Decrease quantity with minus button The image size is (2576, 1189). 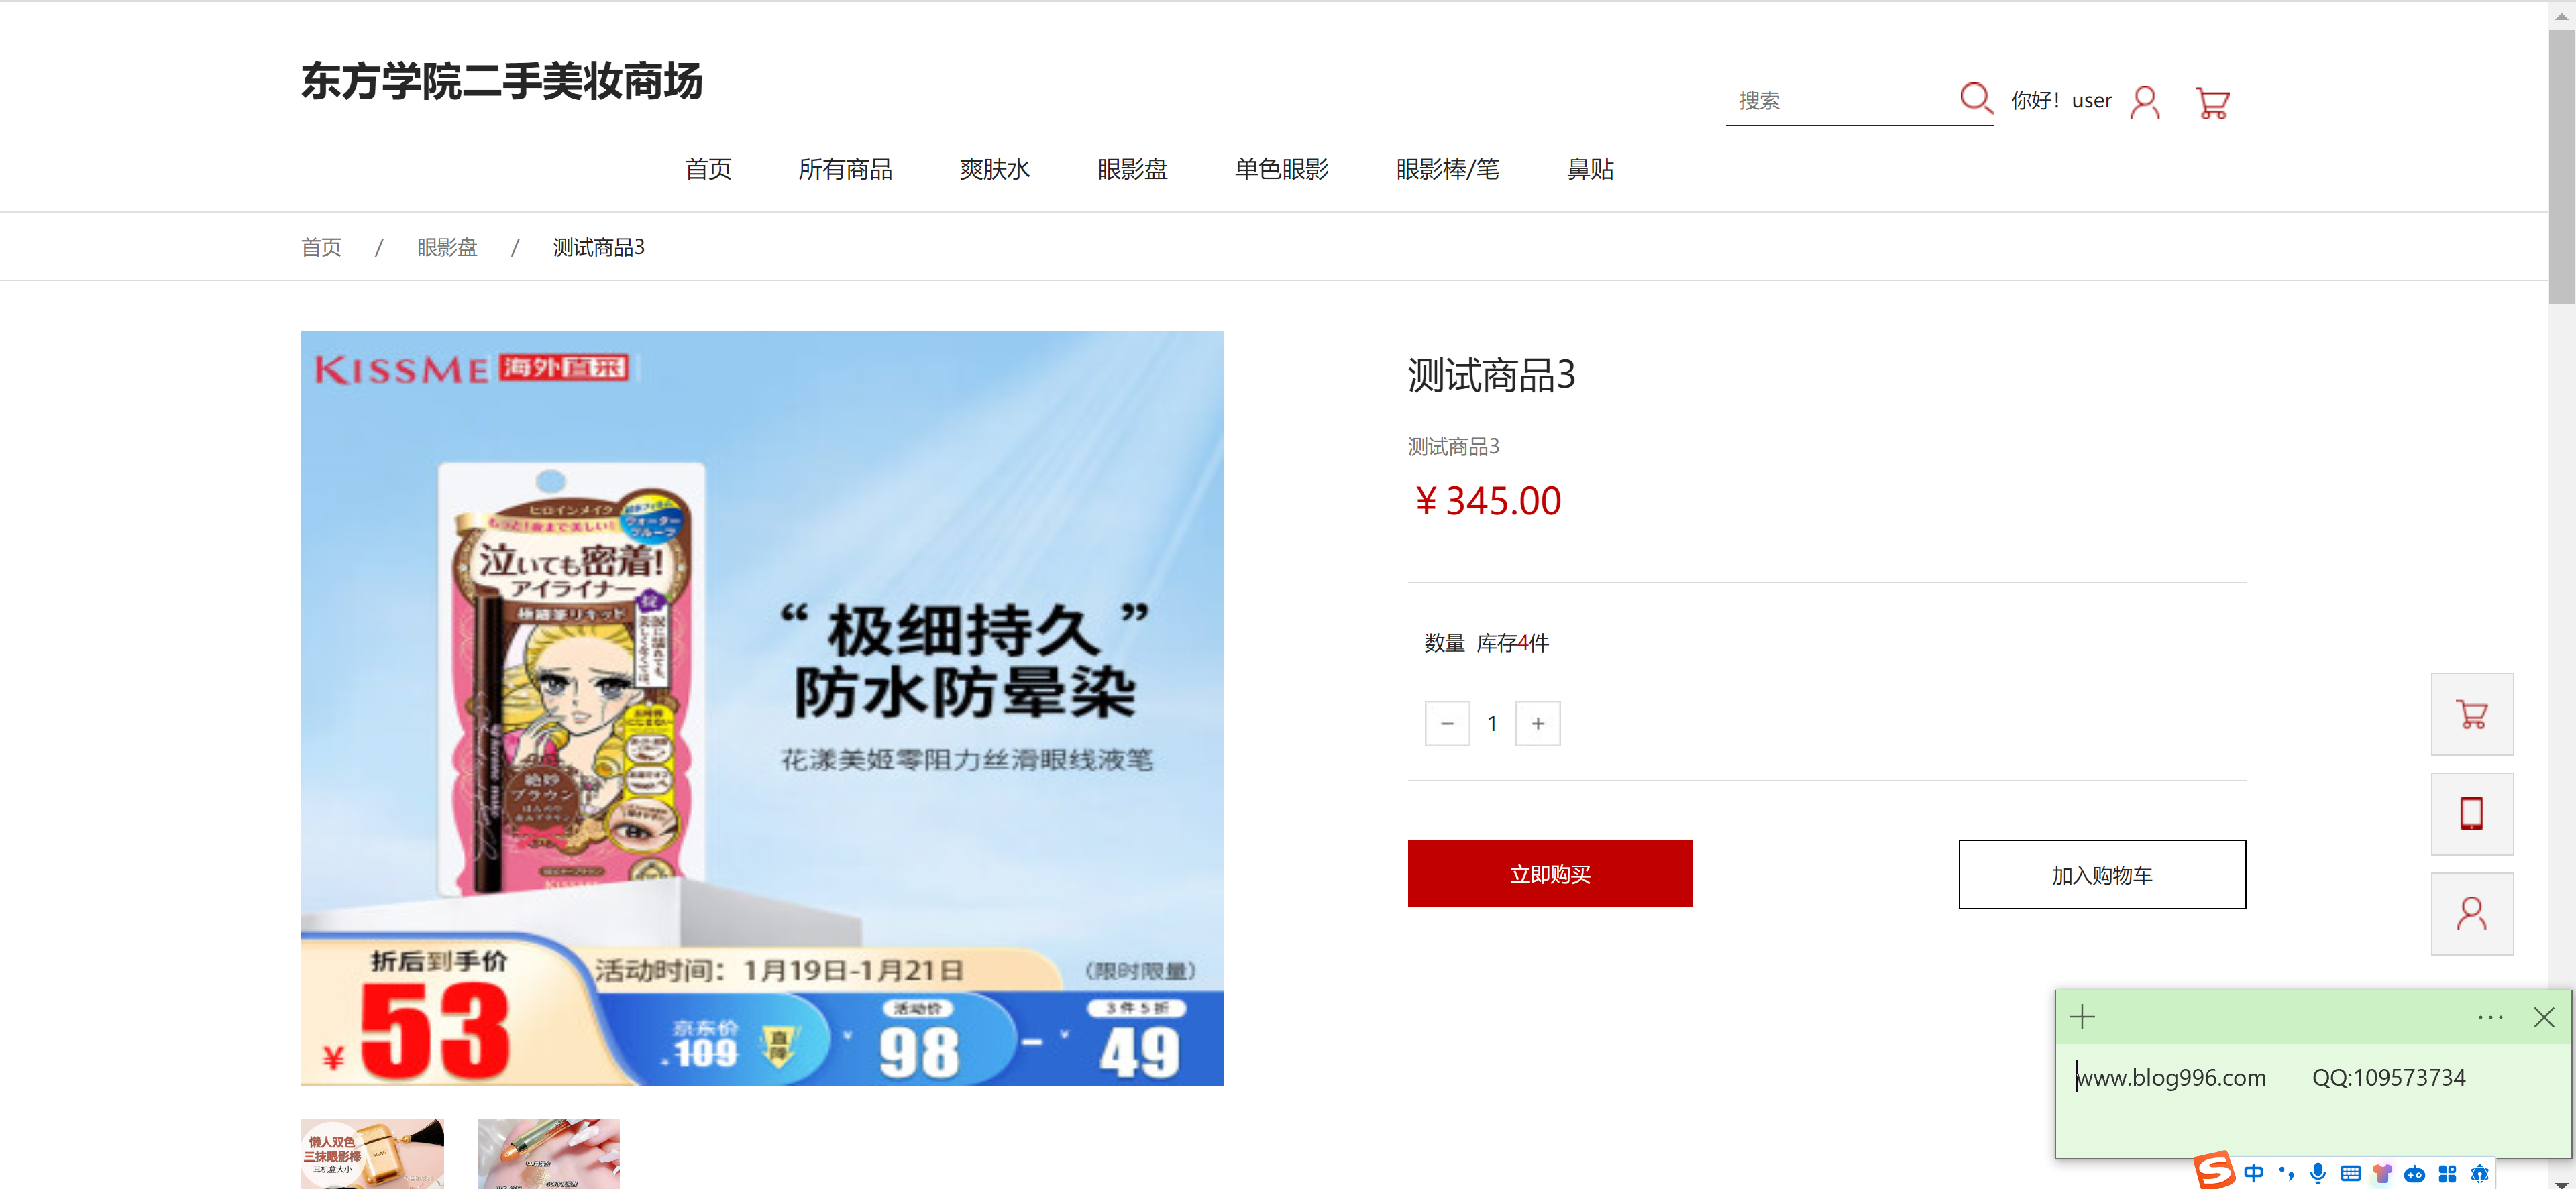[1447, 723]
